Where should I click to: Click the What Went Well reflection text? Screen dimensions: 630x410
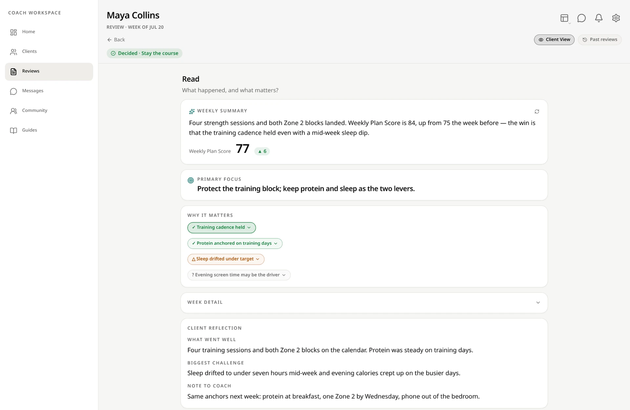pyautogui.click(x=330, y=350)
